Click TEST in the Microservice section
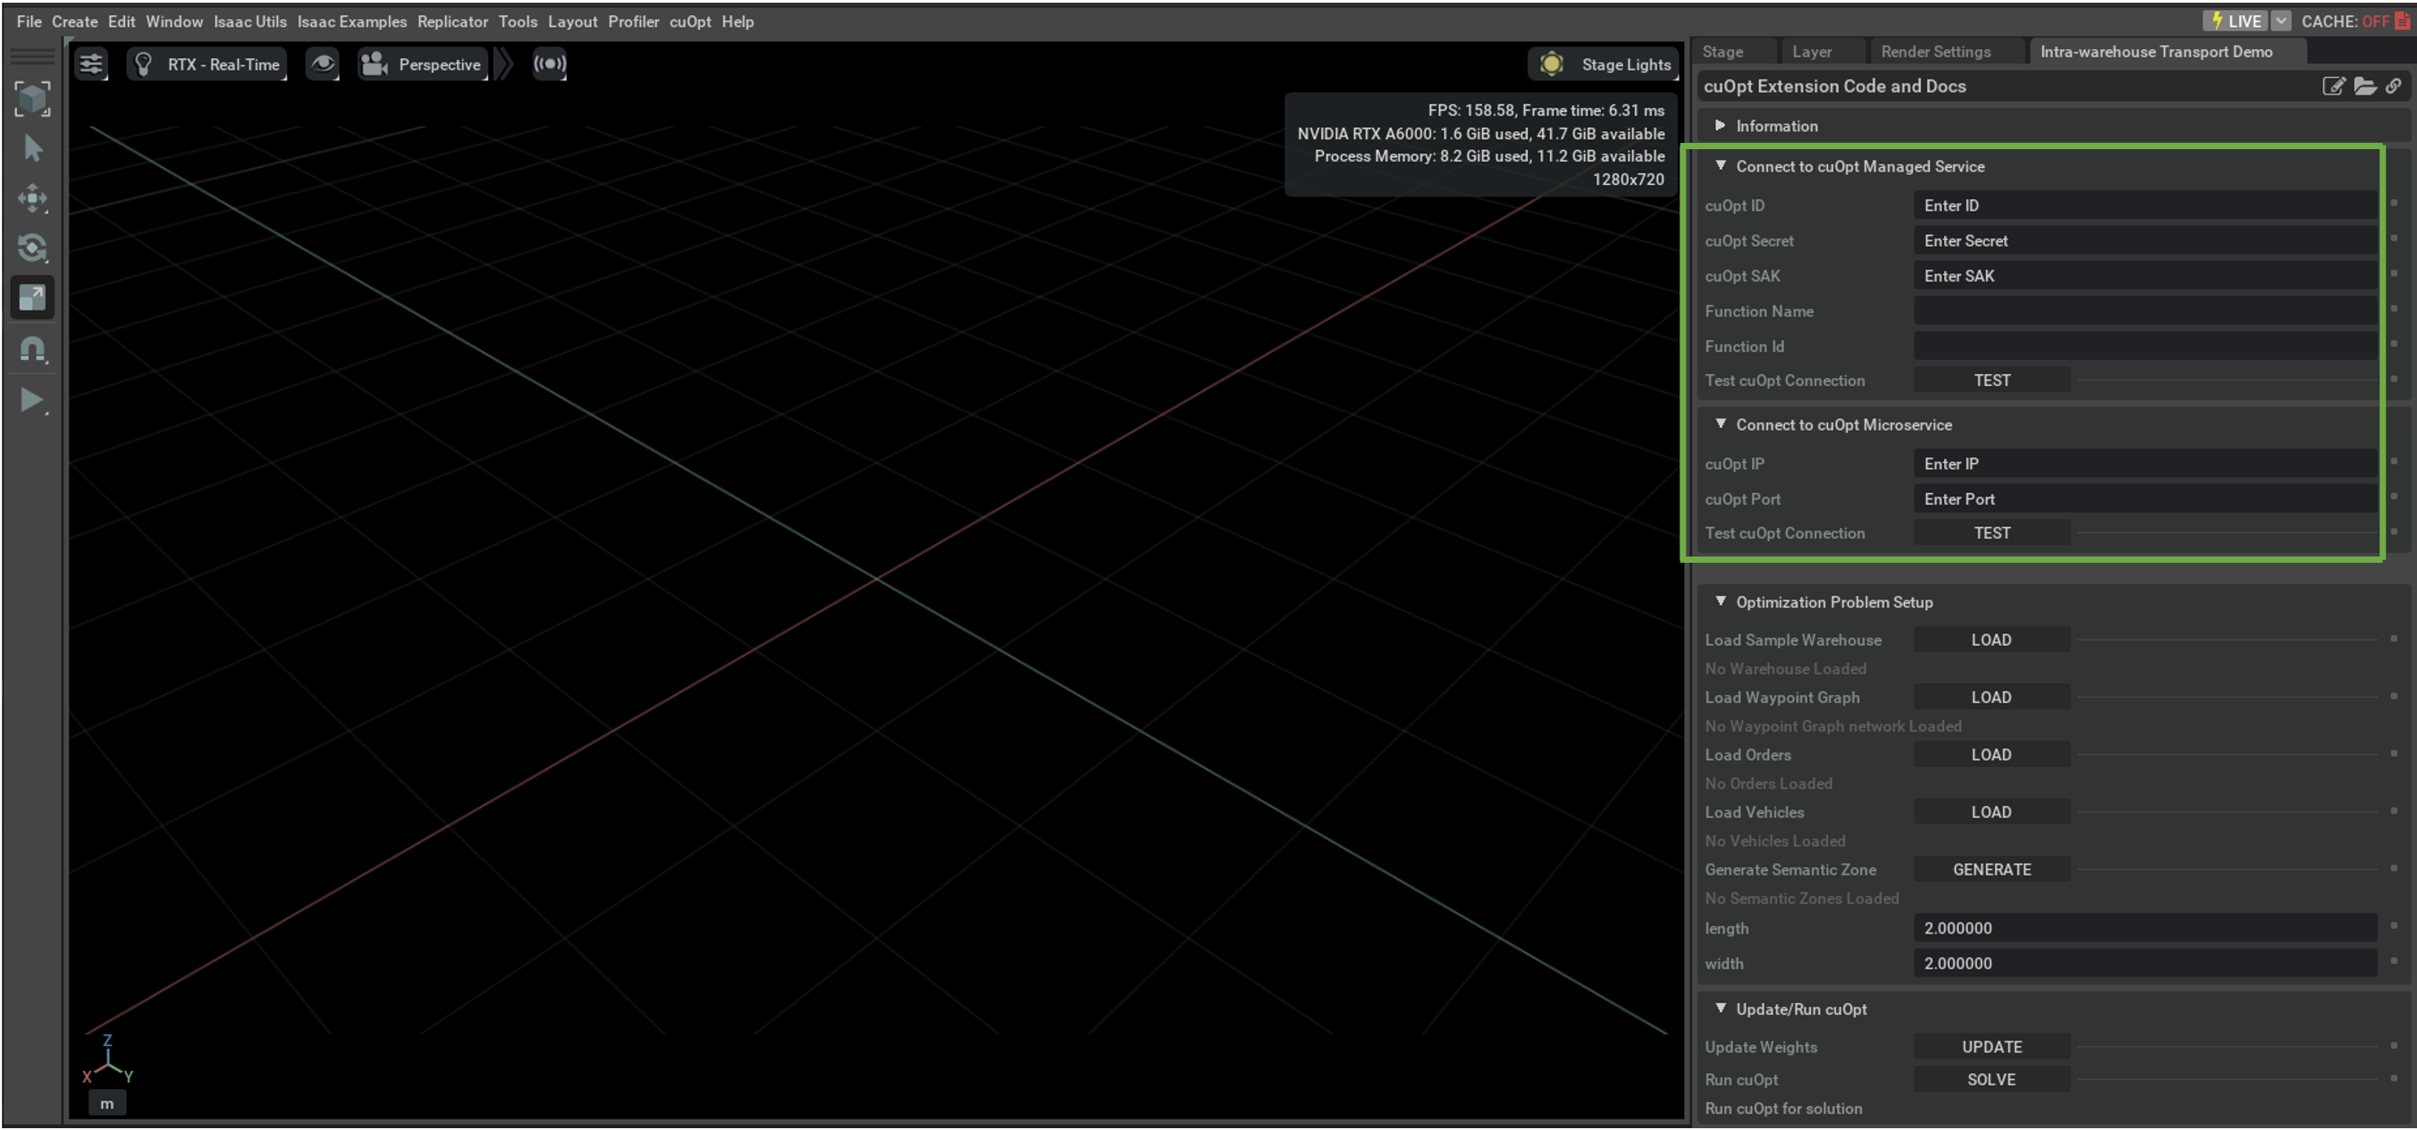The image size is (2417, 1130). click(1992, 532)
